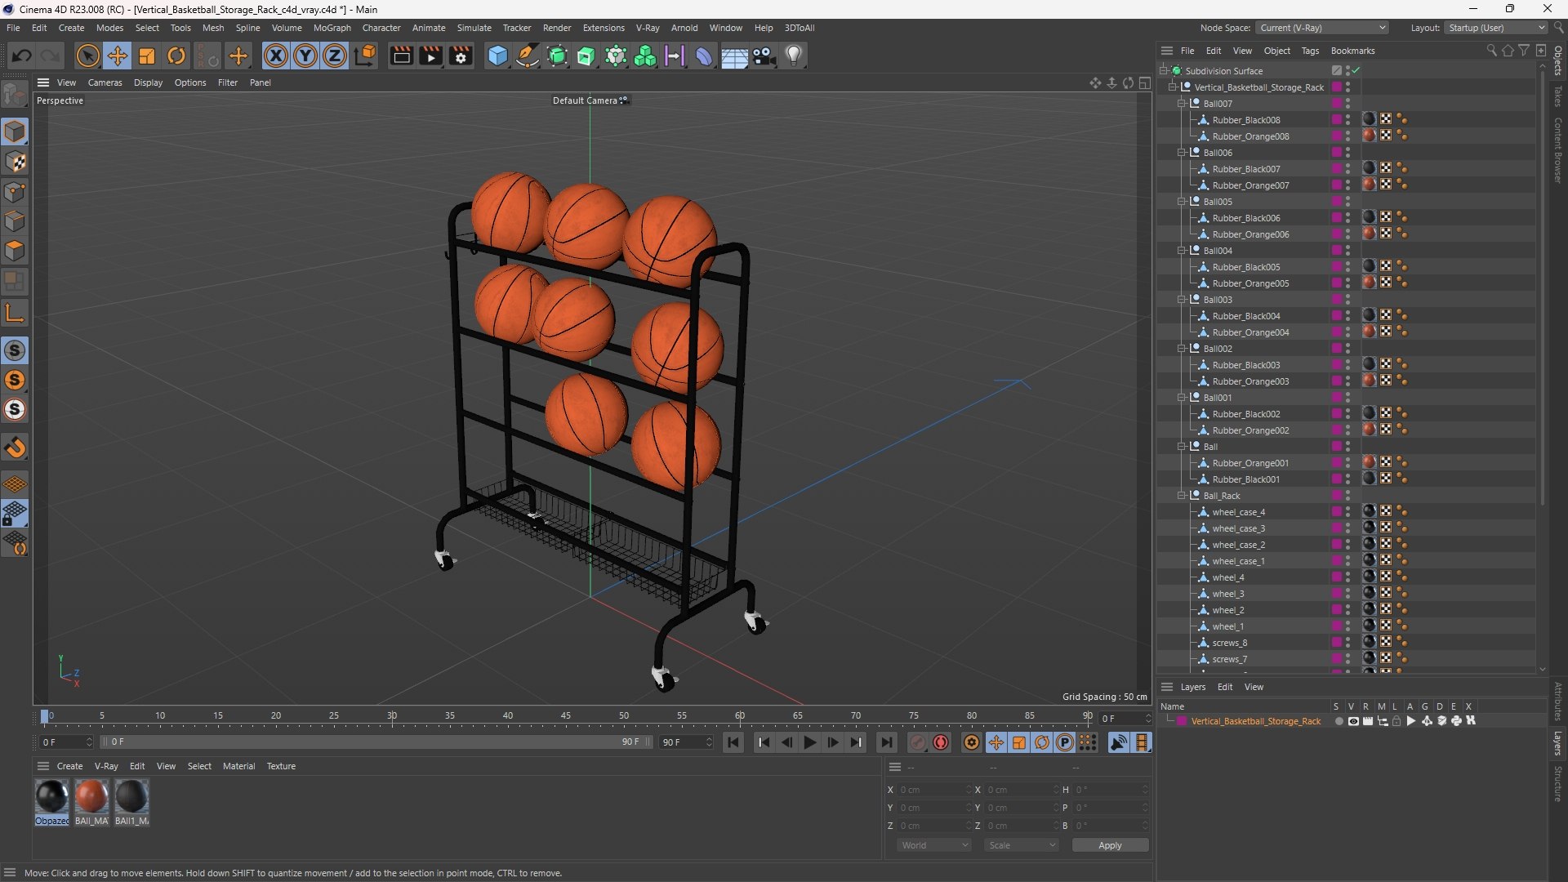This screenshot has height=882, width=1568.
Task: Click the Camera object icon
Action: [764, 56]
